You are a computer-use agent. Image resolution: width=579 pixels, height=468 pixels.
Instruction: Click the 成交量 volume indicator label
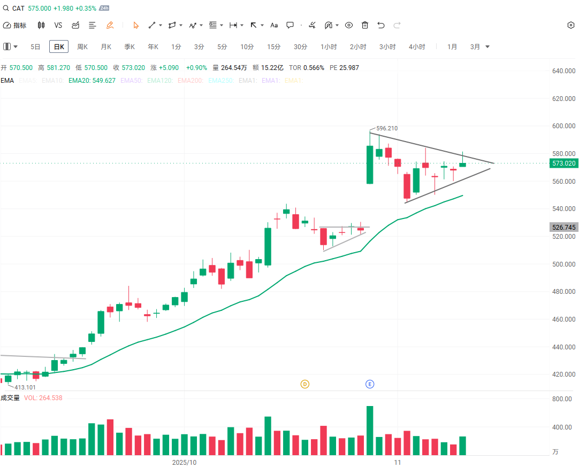click(10, 398)
